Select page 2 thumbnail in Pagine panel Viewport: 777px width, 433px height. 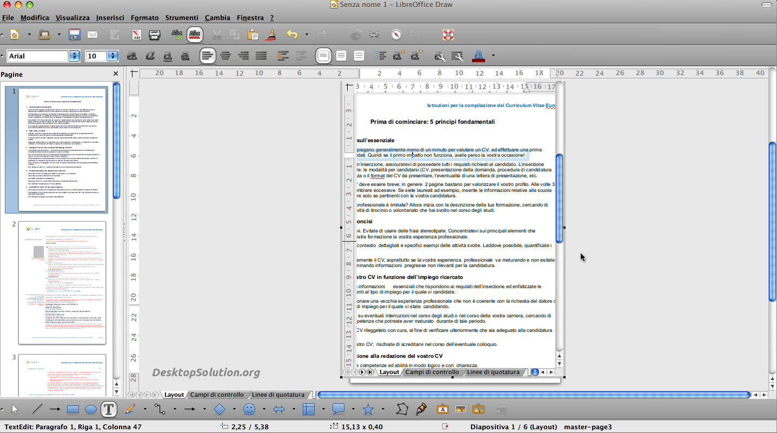pos(62,282)
